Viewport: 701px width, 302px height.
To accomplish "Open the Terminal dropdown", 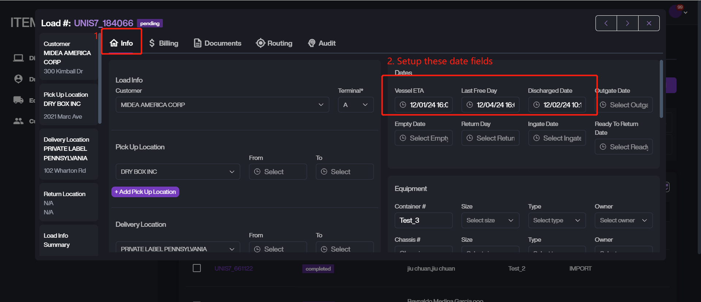I will tap(355, 105).
